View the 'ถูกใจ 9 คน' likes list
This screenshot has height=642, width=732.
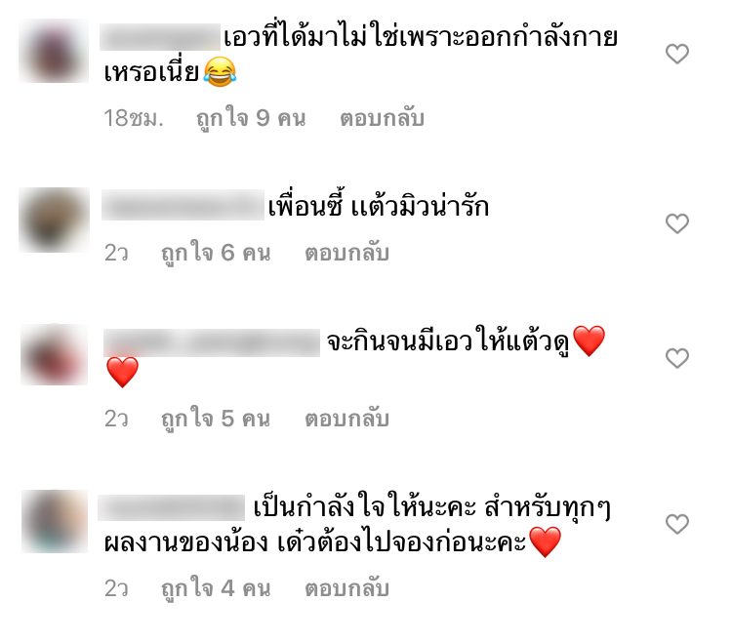tap(251, 118)
